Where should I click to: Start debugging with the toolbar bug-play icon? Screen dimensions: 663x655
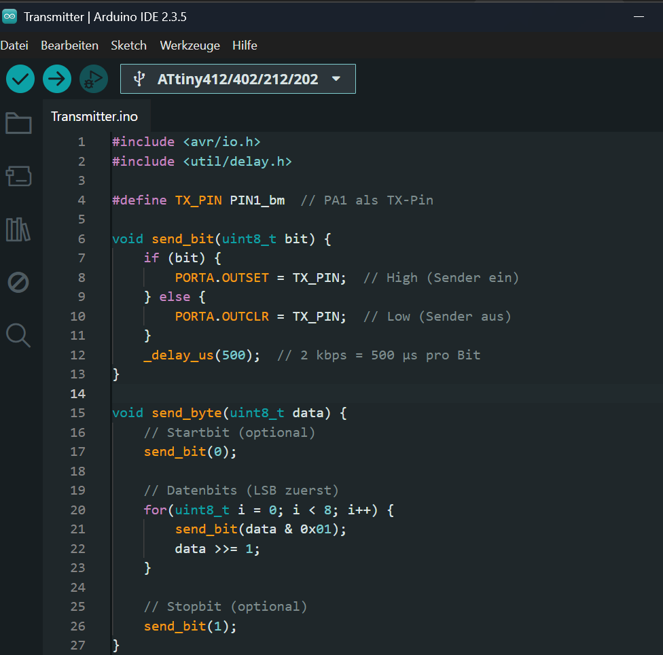click(93, 79)
